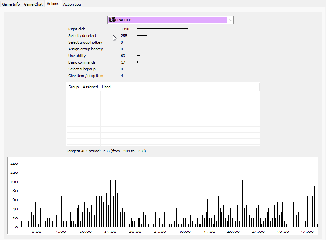Switch to the Game Info tab

[11, 4]
